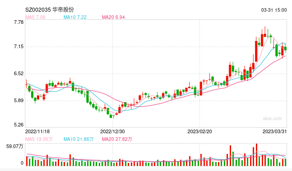
Task: Click the last green candlestick on 2023/03/31
Action: click(285, 48)
